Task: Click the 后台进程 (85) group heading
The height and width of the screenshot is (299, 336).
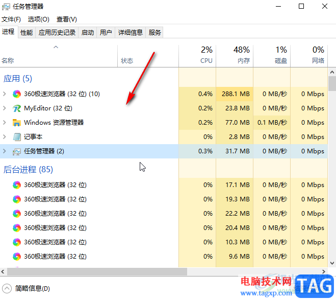Action: pyautogui.click(x=28, y=170)
